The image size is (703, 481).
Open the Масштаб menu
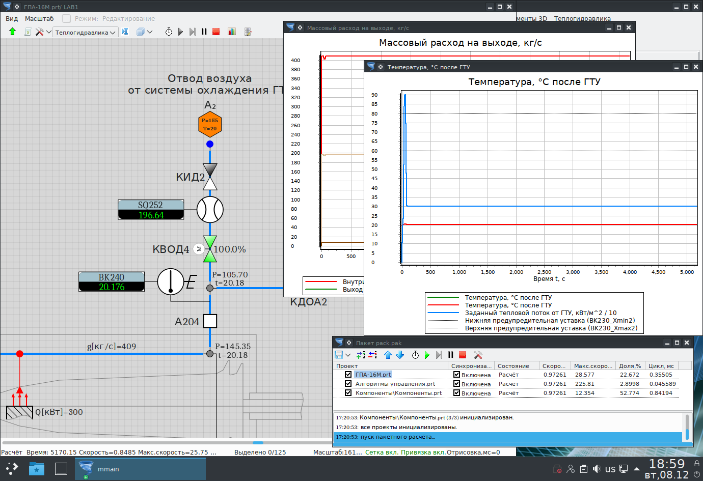point(39,18)
